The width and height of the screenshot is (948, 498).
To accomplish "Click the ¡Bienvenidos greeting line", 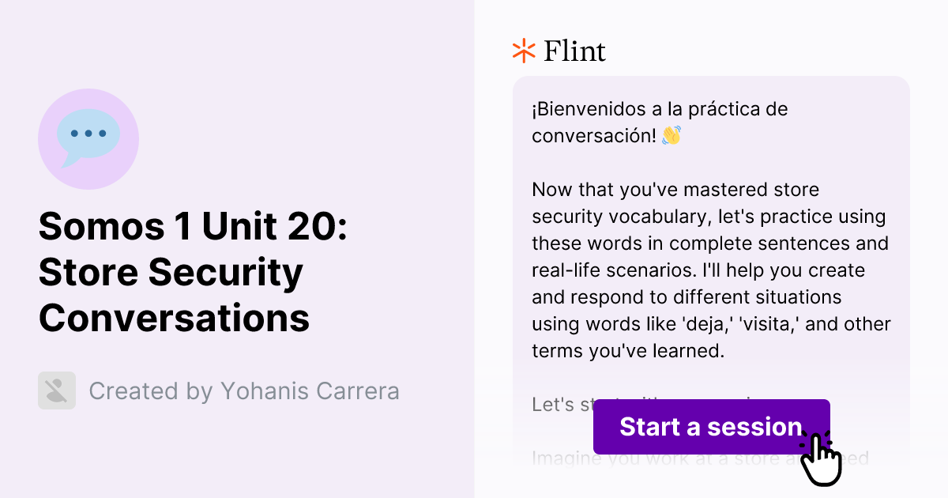I will (x=660, y=109).
